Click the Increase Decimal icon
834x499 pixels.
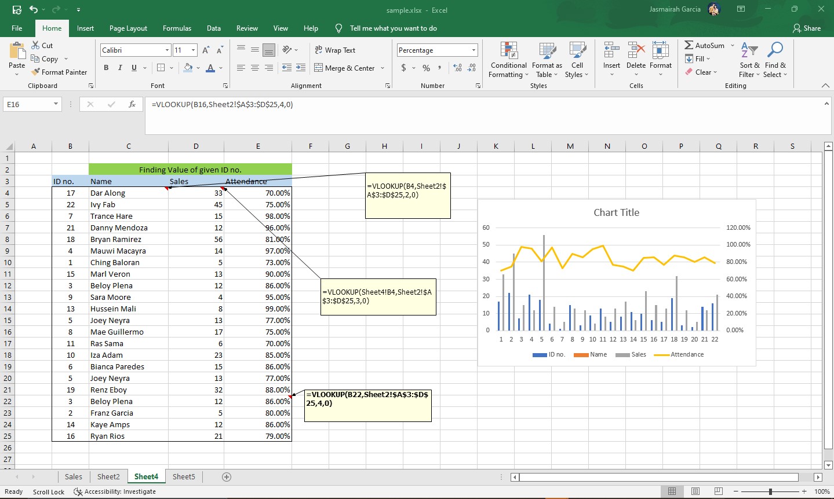pyautogui.click(x=457, y=68)
